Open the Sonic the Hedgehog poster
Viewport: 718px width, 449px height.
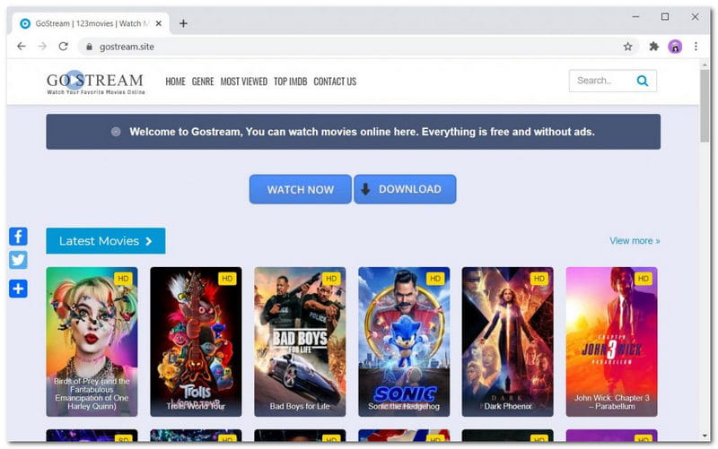click(x=404, y=341)
